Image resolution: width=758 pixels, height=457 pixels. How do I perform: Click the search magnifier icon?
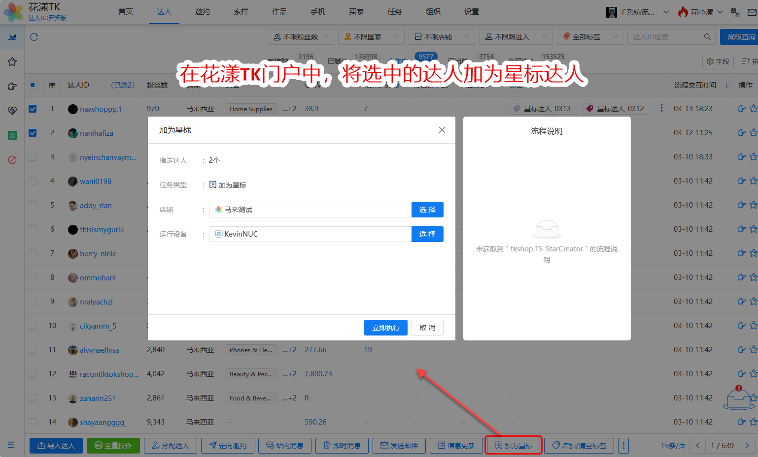tap(707, 37)
